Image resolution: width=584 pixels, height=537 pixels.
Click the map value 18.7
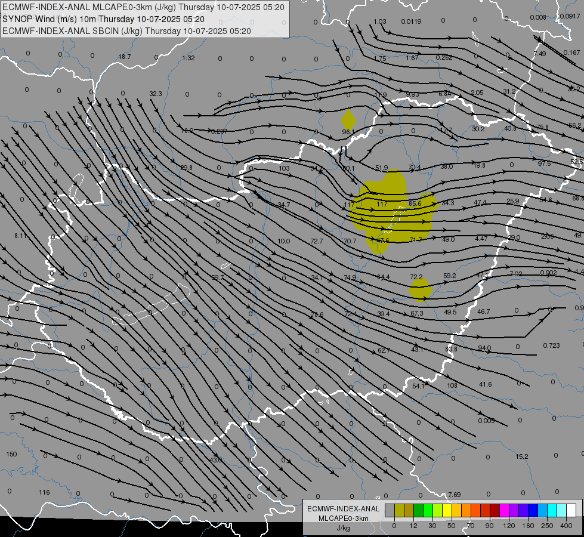(125, 57)
